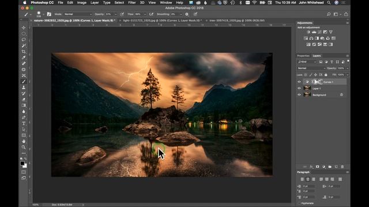This screenshot has width=369, height=207.
Task: Select the Move tool
Action: (24, 28)
